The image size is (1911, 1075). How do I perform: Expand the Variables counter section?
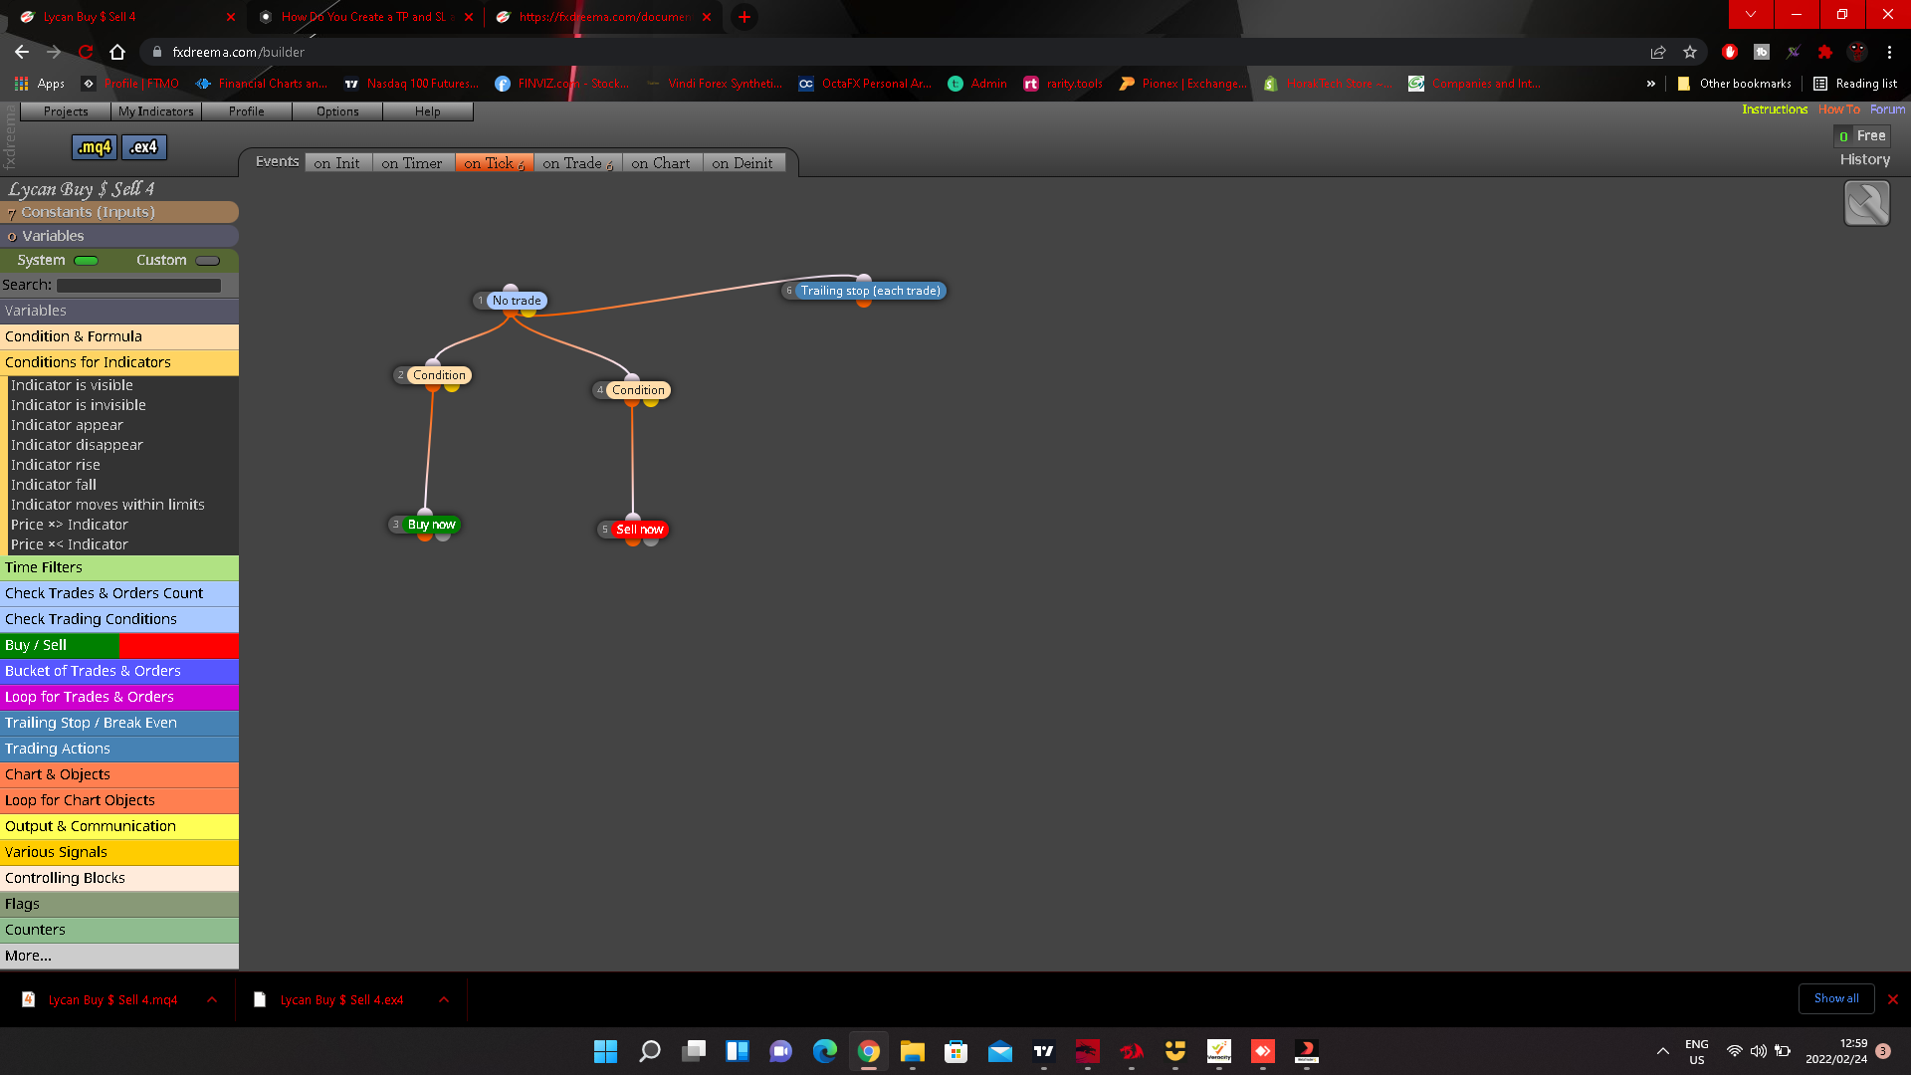pos(119,236)
